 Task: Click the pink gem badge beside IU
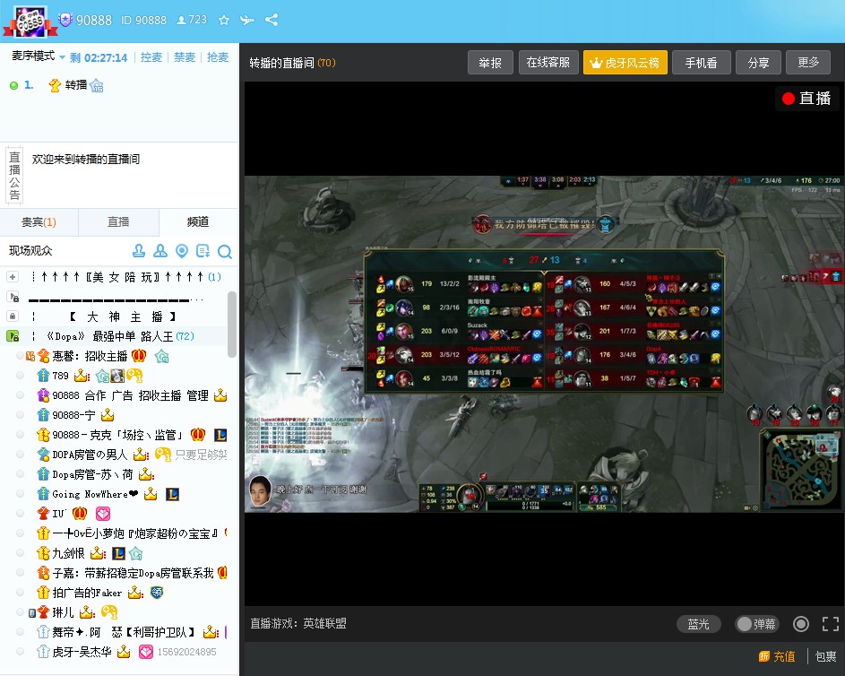coord(103,514)
